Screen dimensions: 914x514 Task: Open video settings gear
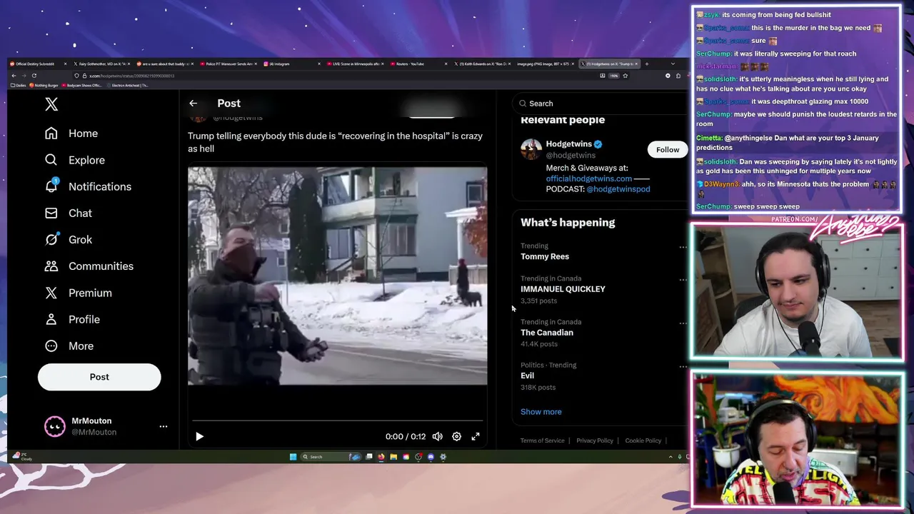[x=456, y=436]
